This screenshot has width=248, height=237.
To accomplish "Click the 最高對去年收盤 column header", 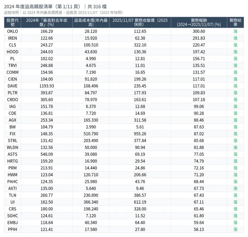I will click(x=46, y=22).
